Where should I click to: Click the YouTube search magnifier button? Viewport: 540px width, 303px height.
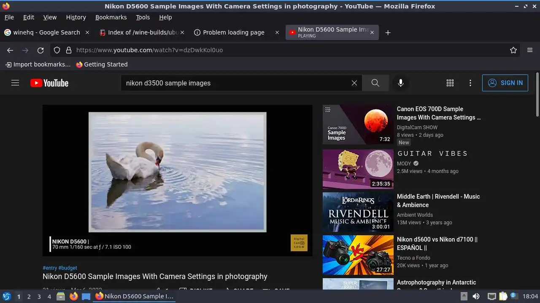click(375, 83)
